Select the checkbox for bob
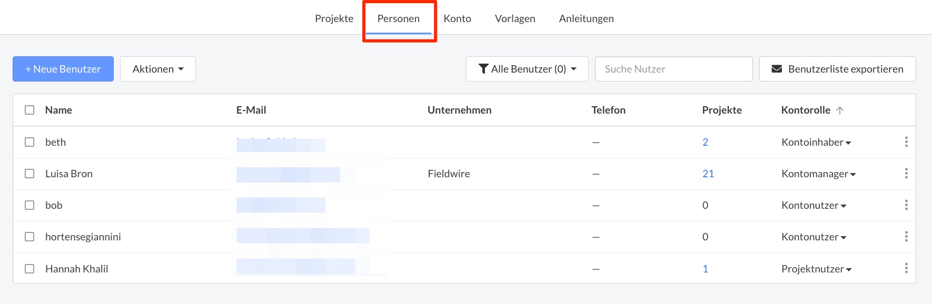932x304 pixels. (x=29, y=205)
